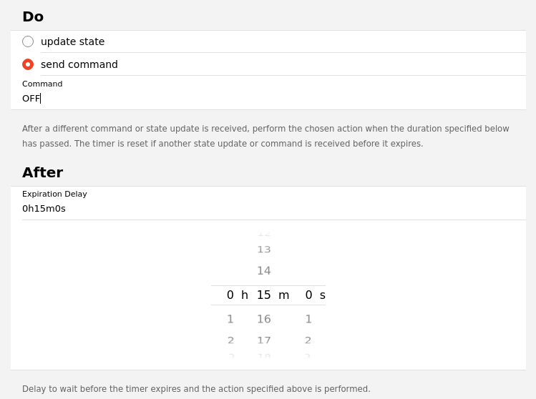536x399 pixels.
Task: Pick 17 in the minutes picker column
Action: click(264, 340)
